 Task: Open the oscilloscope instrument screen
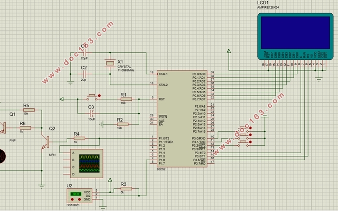point(89,163)
